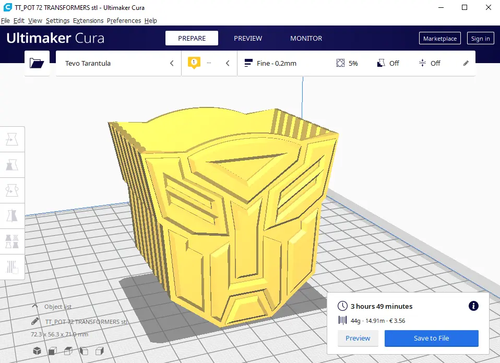Image resolution: width=500 pixels, height=363 pixels.
Task: Click the filament barcode icon beside 44g
Action: tap(342, 320)
